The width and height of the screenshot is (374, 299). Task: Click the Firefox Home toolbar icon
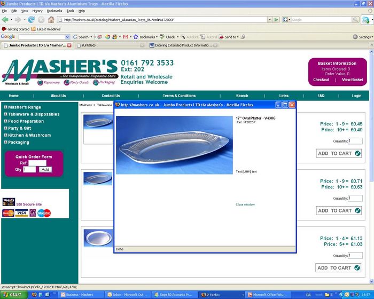(x=51, y=20)
